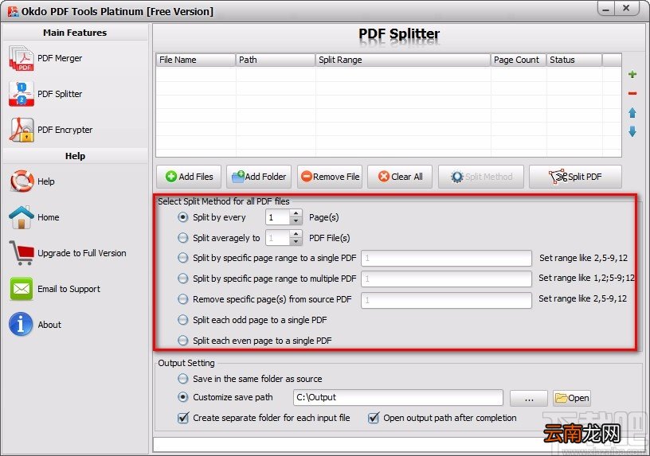This screenshot has height=456, width=650.
Task: Select 'Split averagely to' radio option
Action: pos(183,238)
